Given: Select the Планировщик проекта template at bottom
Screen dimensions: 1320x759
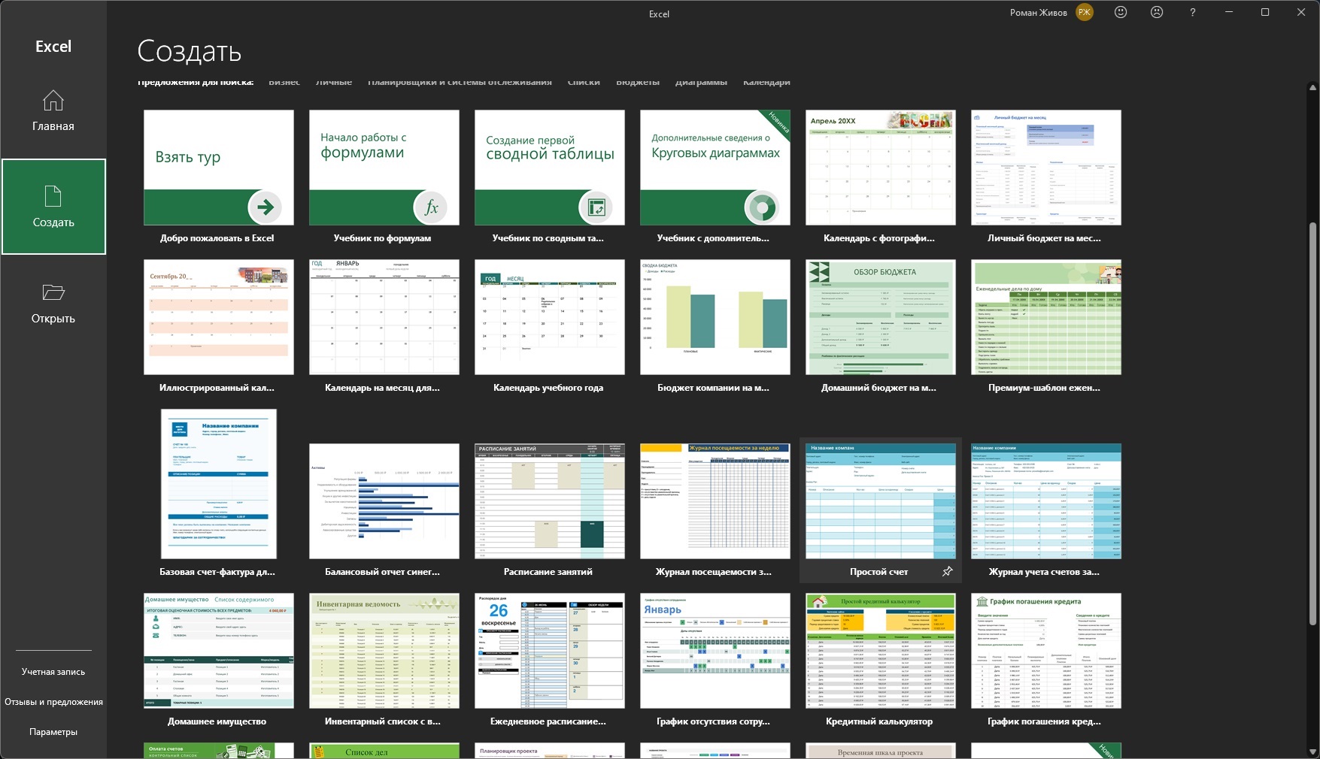Looking at the screenshot, I should [x=550, y=751].
